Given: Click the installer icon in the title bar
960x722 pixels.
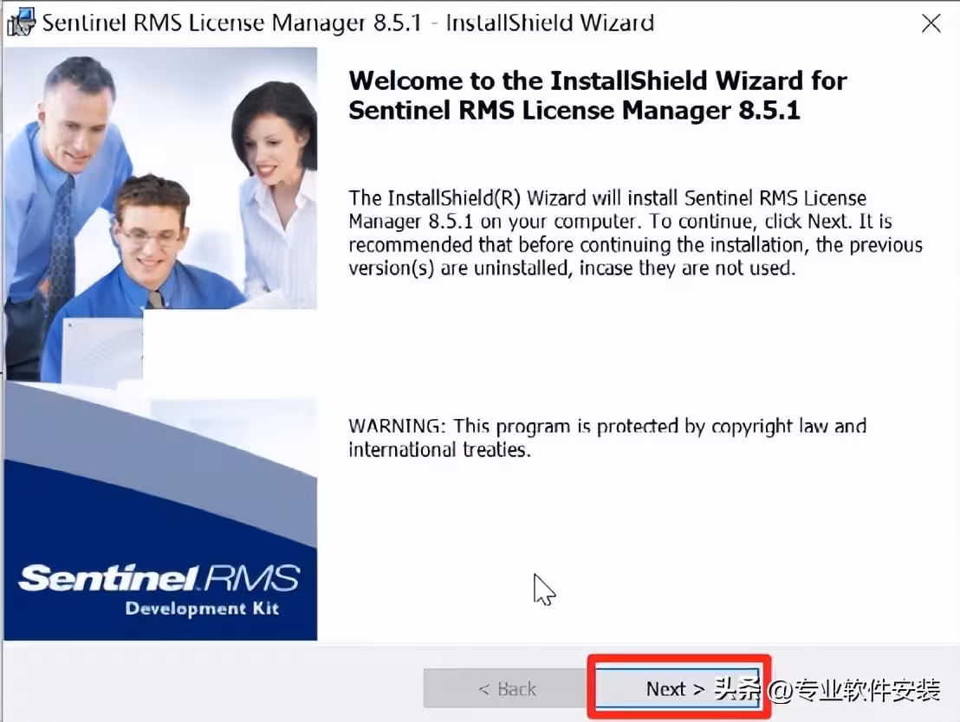Looking at the screenshot, I should [x=21, y=23].
